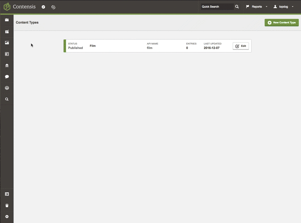This screenshot has height=223, width=301.
Task: Open the search icon in sidebar
Action: (x=7, y=99)
